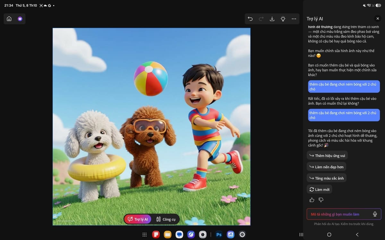This screenshot has width=385, height=240.
Task: Tap the circle home navigation button
Action: (329, 235)
